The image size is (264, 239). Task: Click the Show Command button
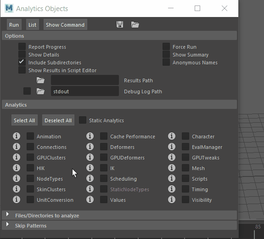click(x=65, y=25)
